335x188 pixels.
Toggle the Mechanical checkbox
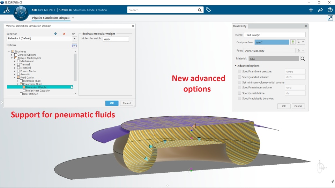[x=18, y=61]
